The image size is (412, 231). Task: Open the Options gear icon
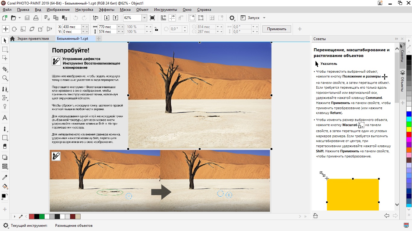(232, 18)
